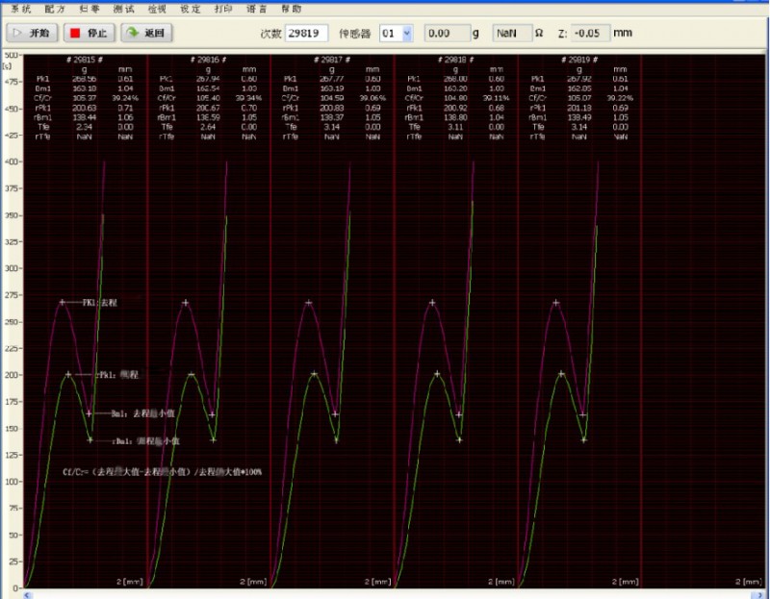Open the 打印 menu
Screen dimensions: 770x599
click(x=223, y=9)
